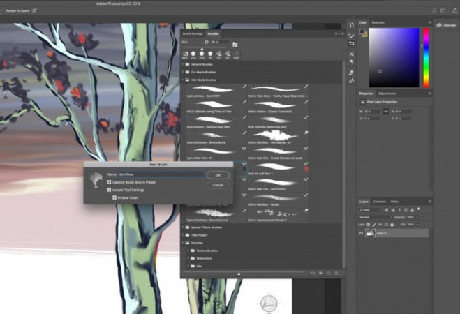Open the Clone Source dock icon
460x314 pixels.
point(351,73)
